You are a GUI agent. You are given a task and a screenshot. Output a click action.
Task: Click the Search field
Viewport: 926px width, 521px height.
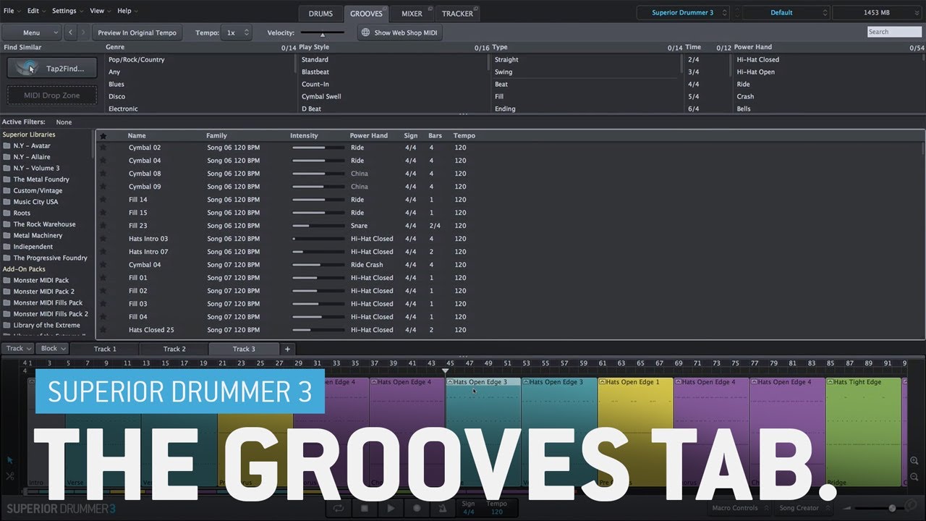click(x=894, y=32)
